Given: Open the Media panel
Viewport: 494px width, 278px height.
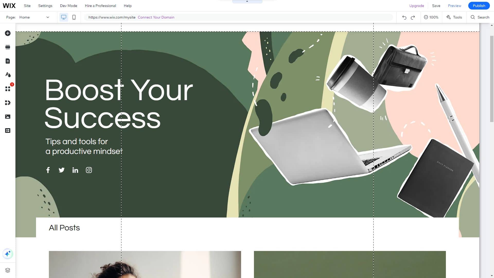Looking at the screenshot, I should click(8, 117).
